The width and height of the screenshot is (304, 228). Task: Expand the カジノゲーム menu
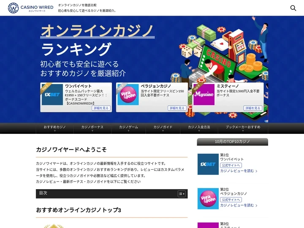128,128
